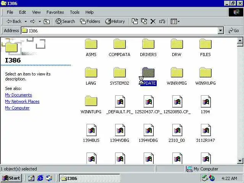The image size is (244, 183).
Task: Select the 12520437.CP_ file
Action: [x=148, y=105]
